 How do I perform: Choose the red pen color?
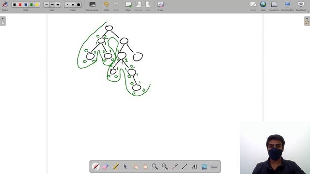pos(20,4)
